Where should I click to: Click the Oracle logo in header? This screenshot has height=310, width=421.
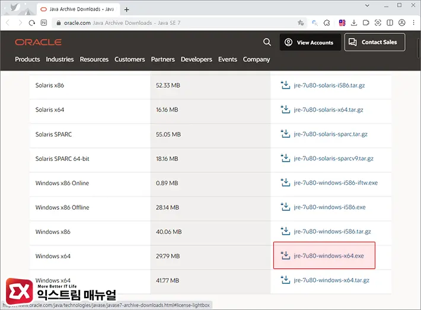39,42
